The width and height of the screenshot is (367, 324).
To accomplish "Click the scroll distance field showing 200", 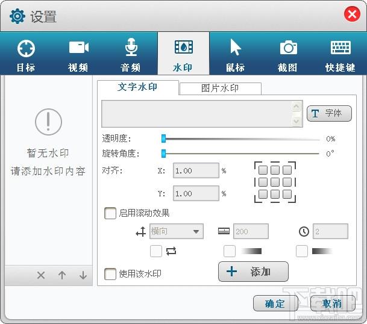I will coord(251,231).
